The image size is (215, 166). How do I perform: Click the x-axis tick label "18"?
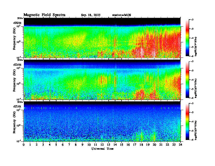[x=141, y=145]
